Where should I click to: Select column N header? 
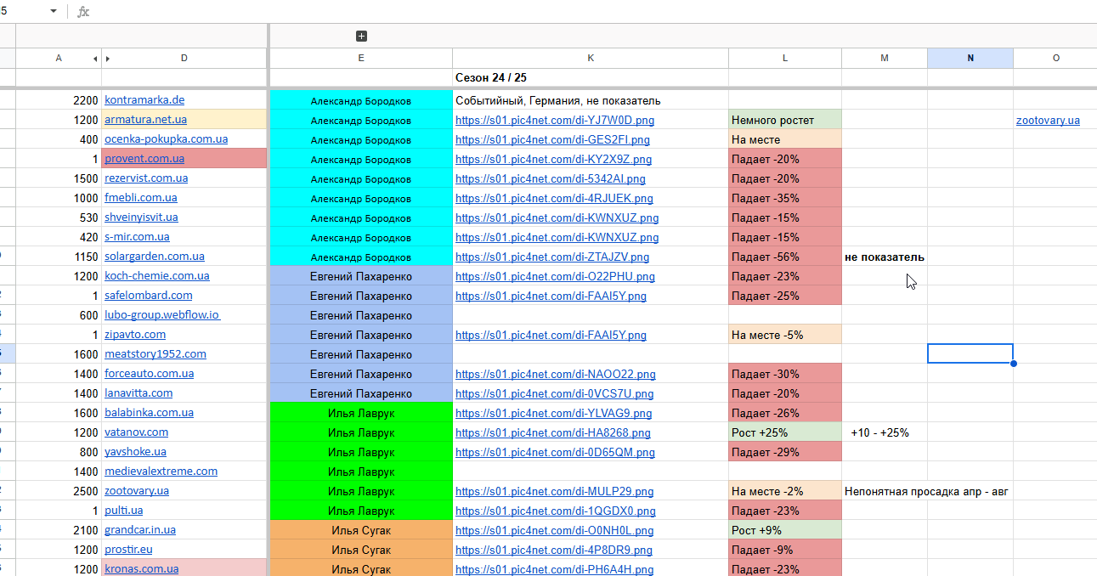click(x=970, y=58)
